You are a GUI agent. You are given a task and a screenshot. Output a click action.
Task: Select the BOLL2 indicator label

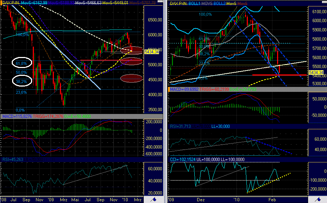point(220,4)
